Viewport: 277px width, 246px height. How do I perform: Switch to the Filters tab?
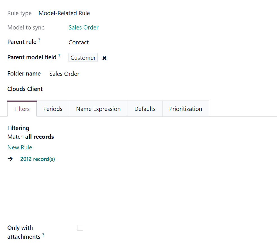[x=22, y=109]
